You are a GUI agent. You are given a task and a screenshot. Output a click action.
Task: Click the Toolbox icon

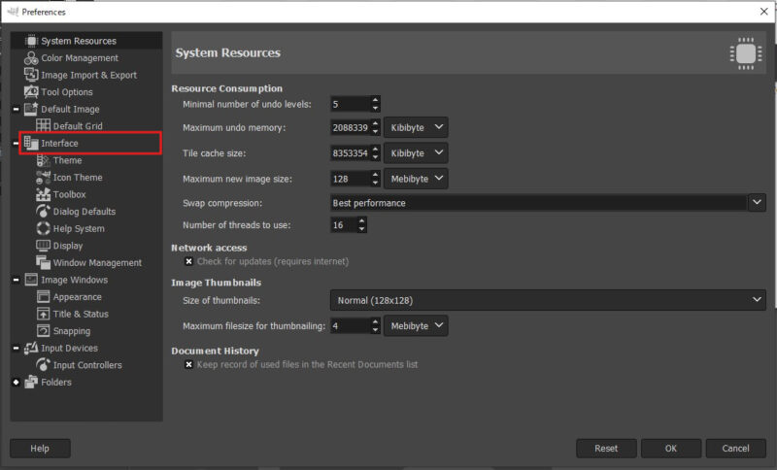pyautogui.click(x=43, y=194)
